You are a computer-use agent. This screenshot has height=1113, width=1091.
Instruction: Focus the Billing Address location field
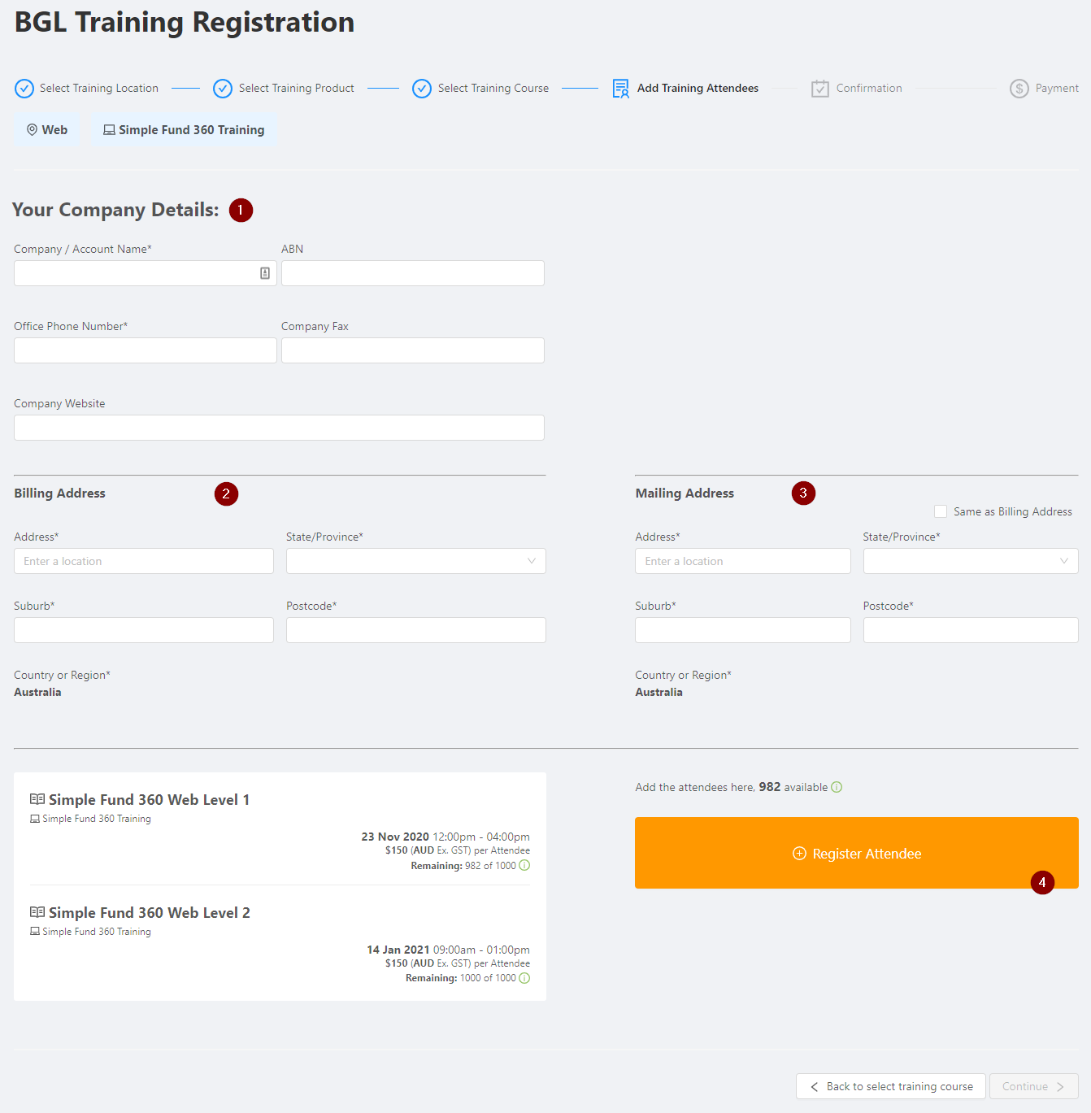144,561
